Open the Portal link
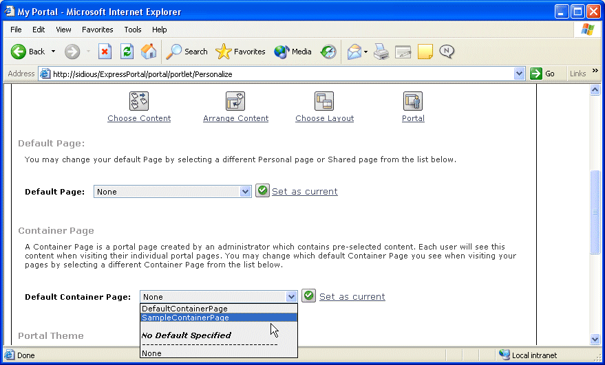This screenshot has width=605, height=365. 413,118
